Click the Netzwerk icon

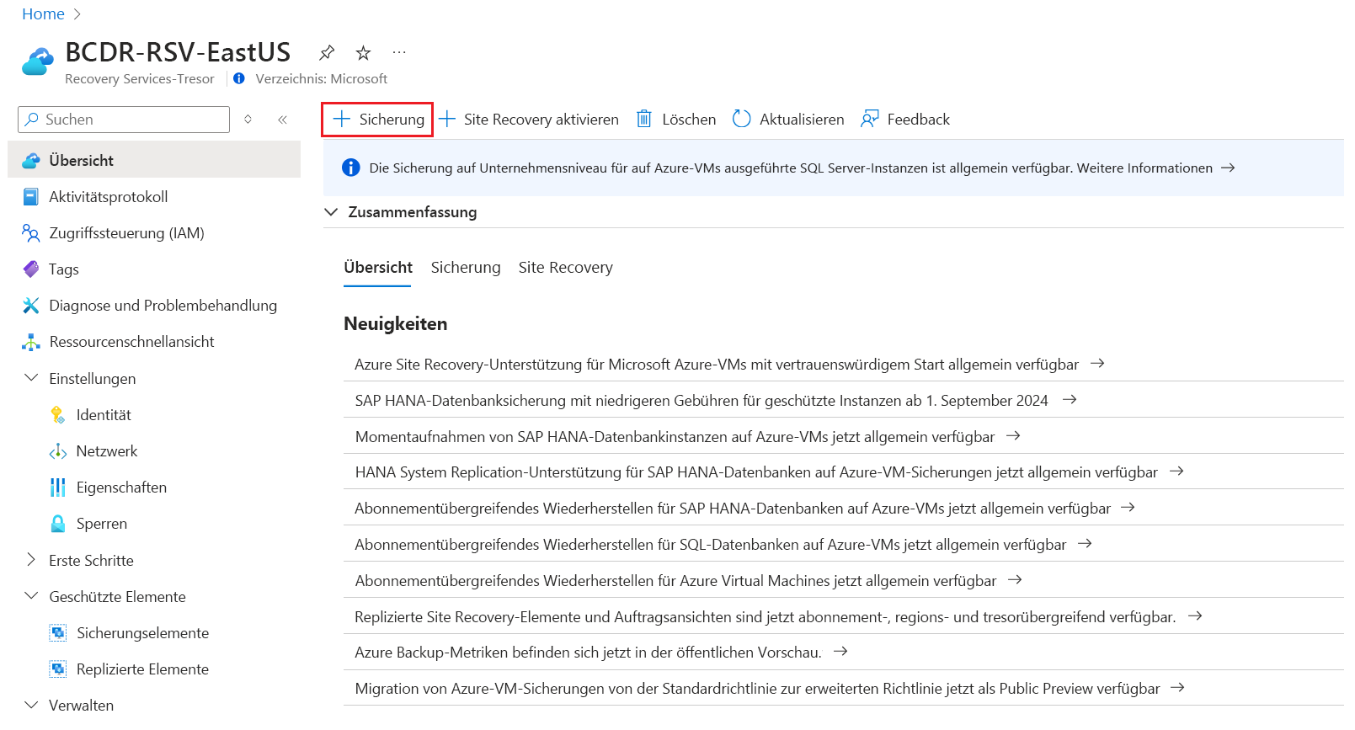57,451
